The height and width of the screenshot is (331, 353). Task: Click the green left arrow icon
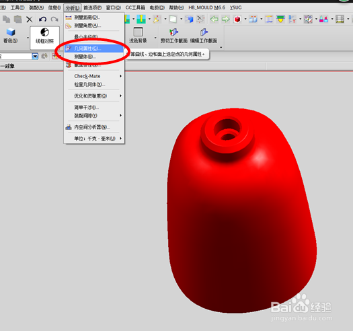tap(214, 19)
